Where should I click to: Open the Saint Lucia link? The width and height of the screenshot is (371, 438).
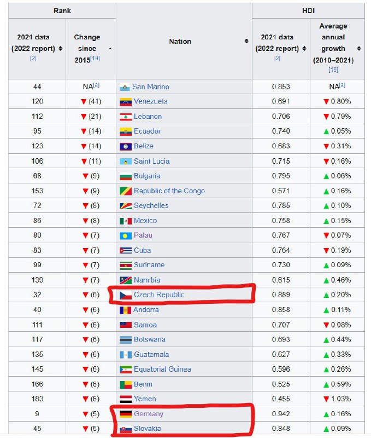click(x=152, y=162)
